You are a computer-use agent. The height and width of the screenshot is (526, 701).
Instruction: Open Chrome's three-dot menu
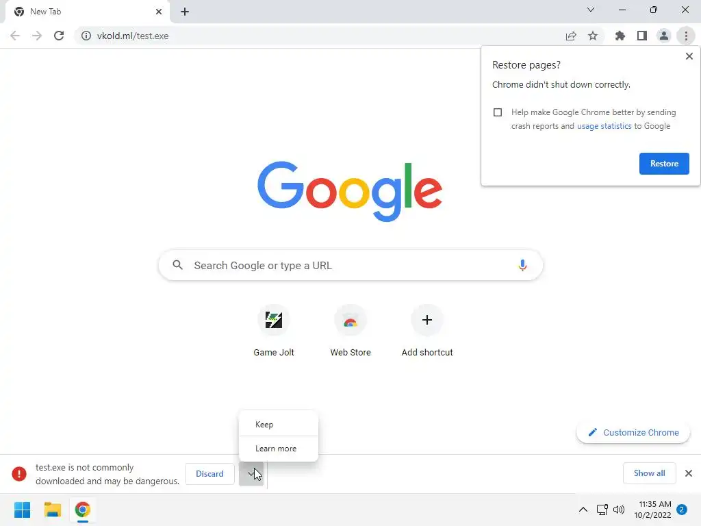click(x=686, y=36)
